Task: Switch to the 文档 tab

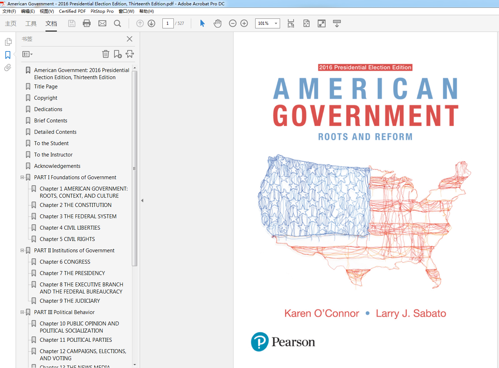Action: pyautogui.click(x=51, y=23)
